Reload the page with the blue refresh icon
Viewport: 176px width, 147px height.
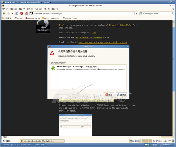click(17, 13)
